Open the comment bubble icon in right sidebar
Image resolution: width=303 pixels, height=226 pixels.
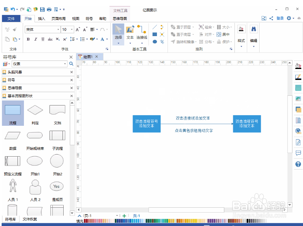tap(298, 153)
